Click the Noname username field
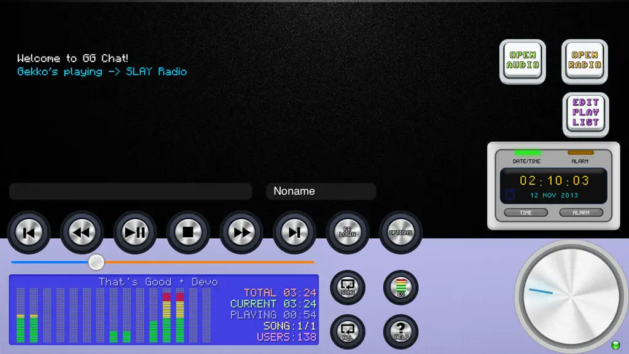 tap(321, 191)
